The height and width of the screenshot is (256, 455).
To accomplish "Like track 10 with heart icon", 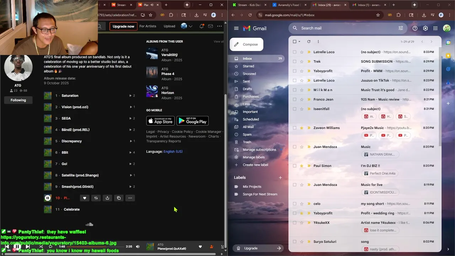I will click(x=85, y=198).
